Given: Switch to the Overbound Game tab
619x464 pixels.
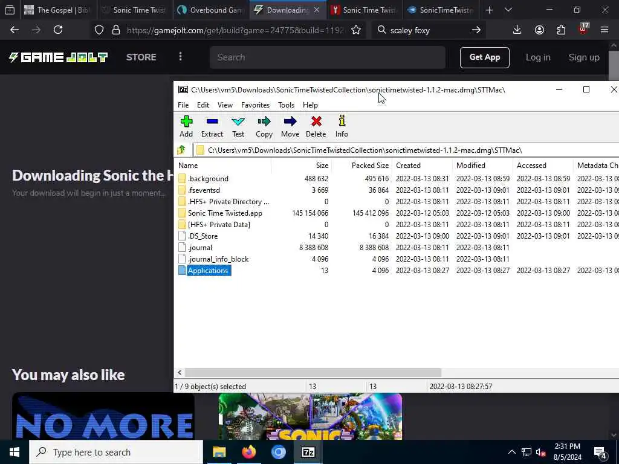Looking at the screenshot, I should [211, 10].
